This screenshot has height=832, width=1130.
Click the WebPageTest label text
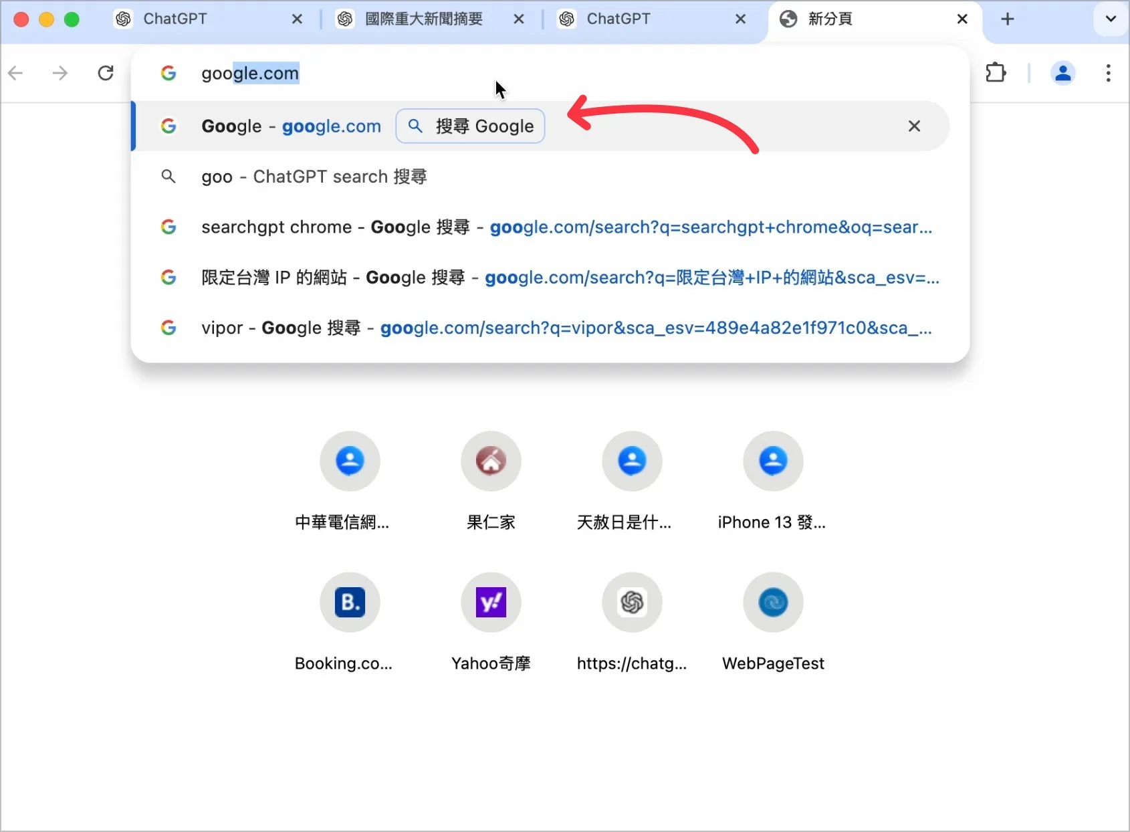click(773, 663)
